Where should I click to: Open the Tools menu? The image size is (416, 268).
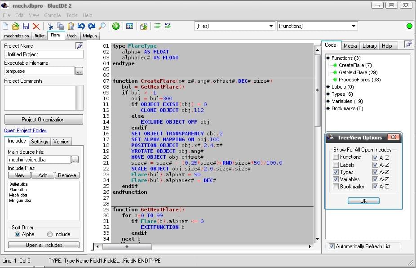[71, 15]
